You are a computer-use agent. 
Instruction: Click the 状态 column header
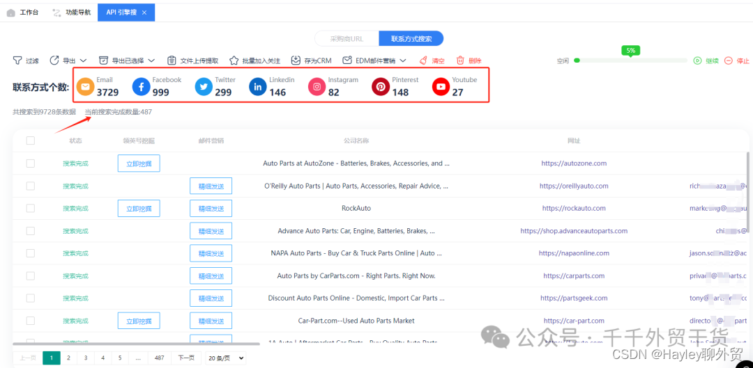tap(75, 141)
